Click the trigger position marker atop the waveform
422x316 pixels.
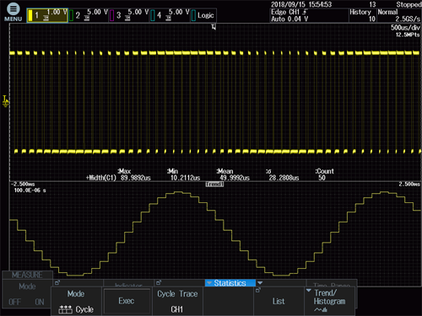(x=214, y=27)
